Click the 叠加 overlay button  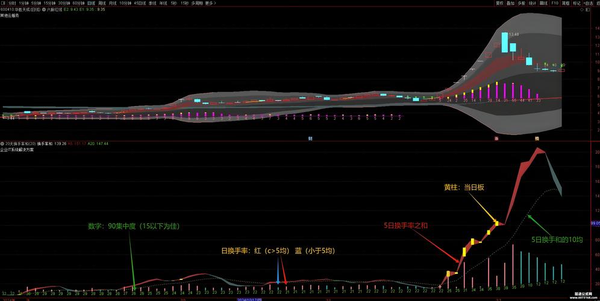coord(510,3)
